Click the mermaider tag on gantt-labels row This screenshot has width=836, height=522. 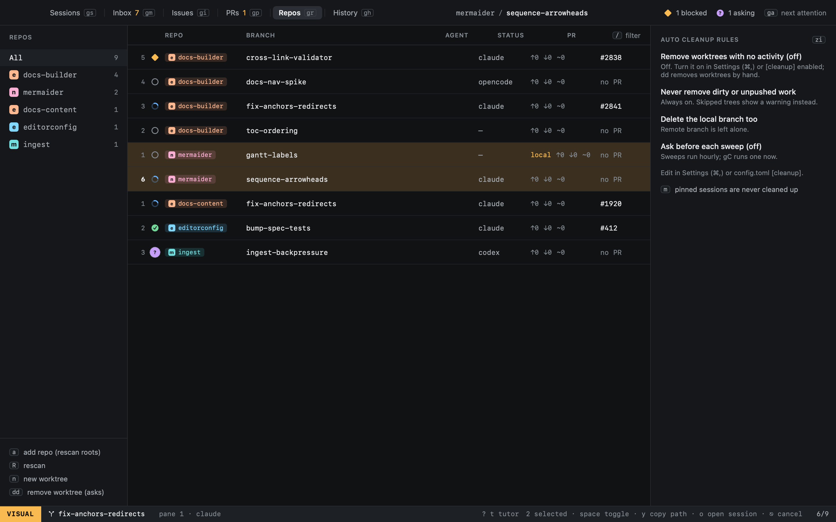[x=190, y=155]
